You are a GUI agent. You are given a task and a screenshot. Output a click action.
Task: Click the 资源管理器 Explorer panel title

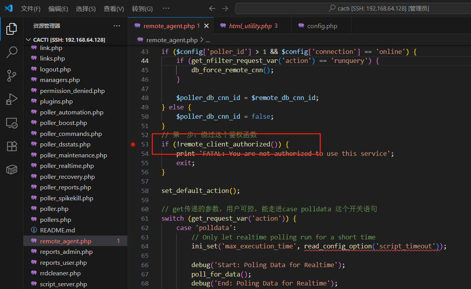point(46,26)
